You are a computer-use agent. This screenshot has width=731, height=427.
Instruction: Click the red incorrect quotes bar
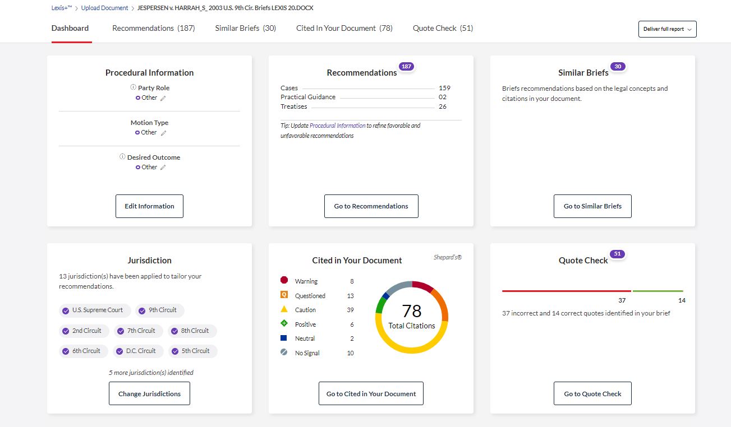(566, 291)
